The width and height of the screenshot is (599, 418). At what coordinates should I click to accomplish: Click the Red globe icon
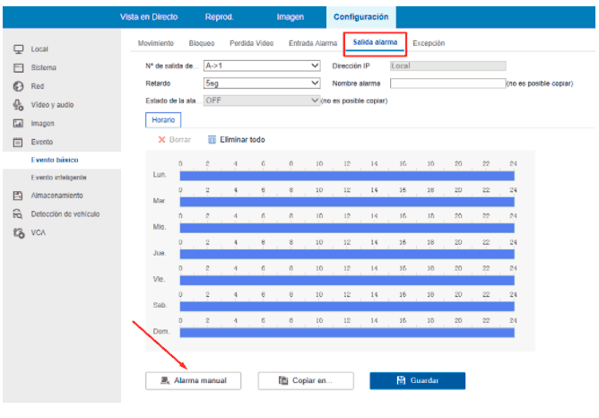point(17,86)
